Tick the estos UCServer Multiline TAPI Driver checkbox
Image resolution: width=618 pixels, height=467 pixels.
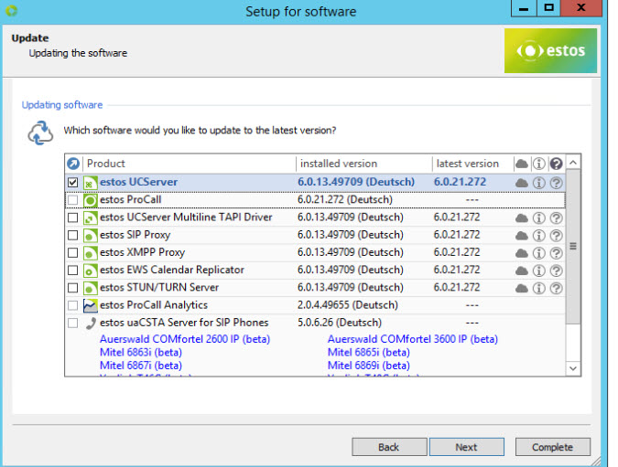click(x=73, y=218)
